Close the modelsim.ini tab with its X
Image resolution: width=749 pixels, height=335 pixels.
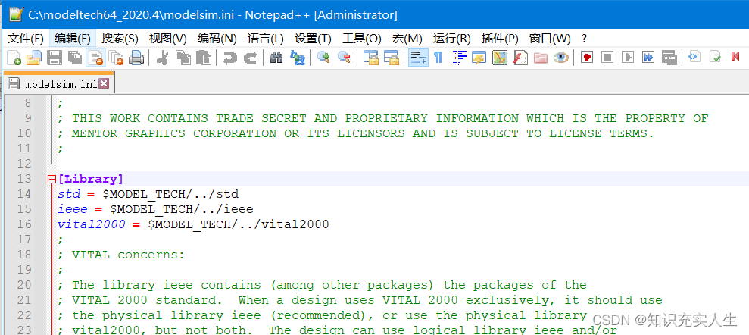point(103,83)
